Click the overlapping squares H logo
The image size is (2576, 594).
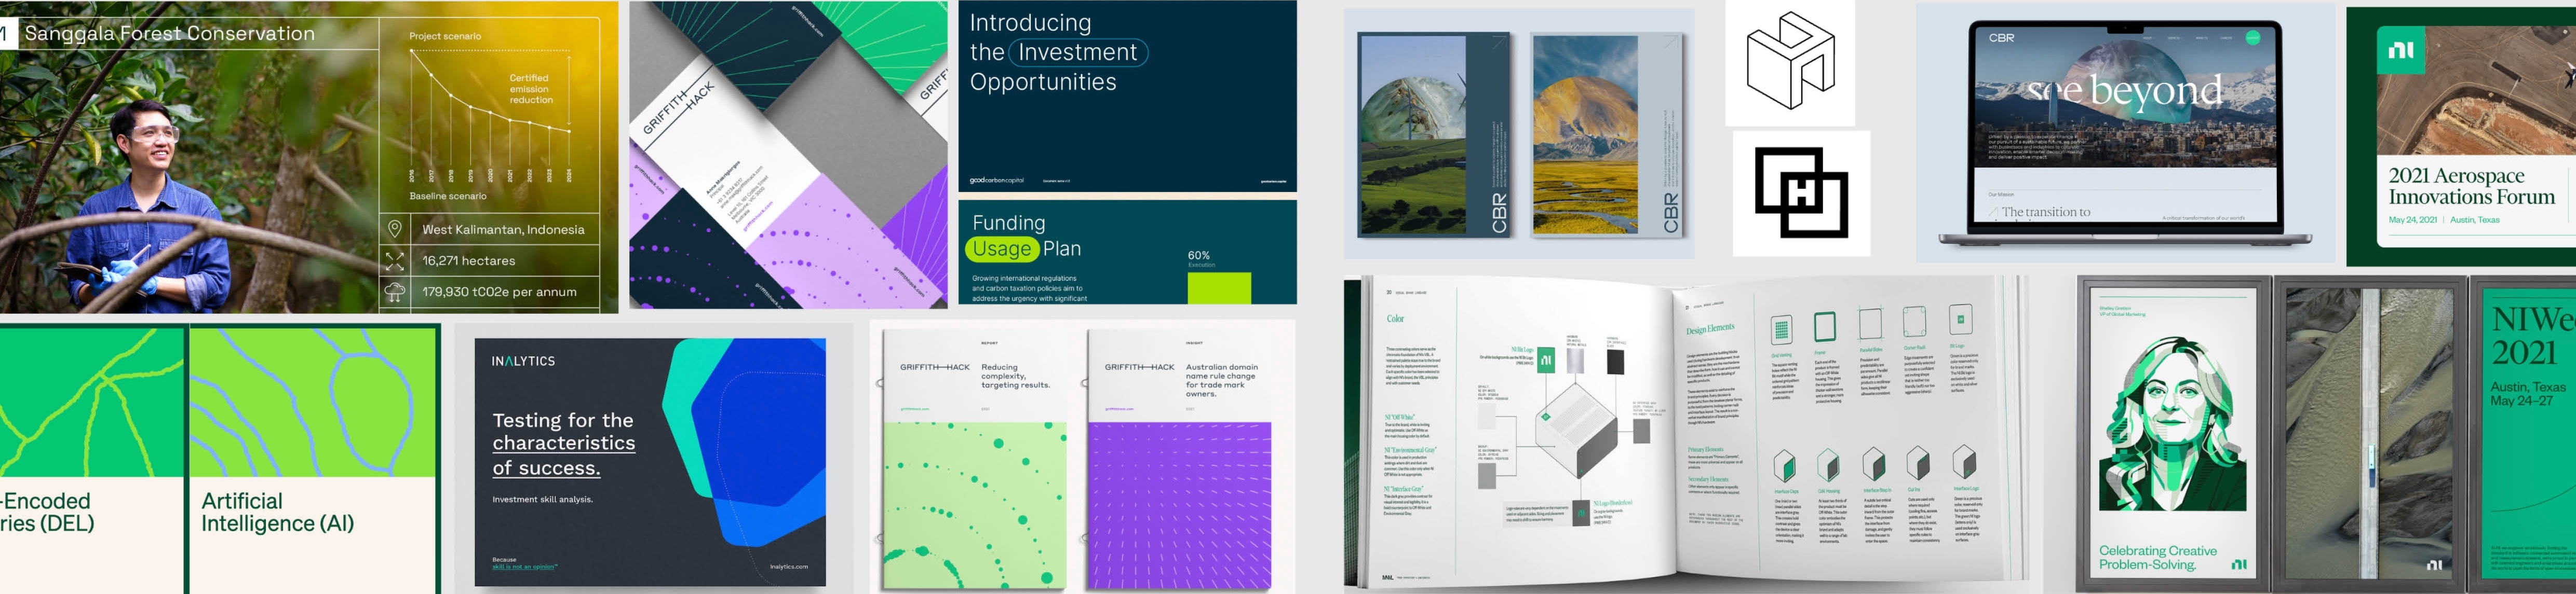[x=1801, y=192]
